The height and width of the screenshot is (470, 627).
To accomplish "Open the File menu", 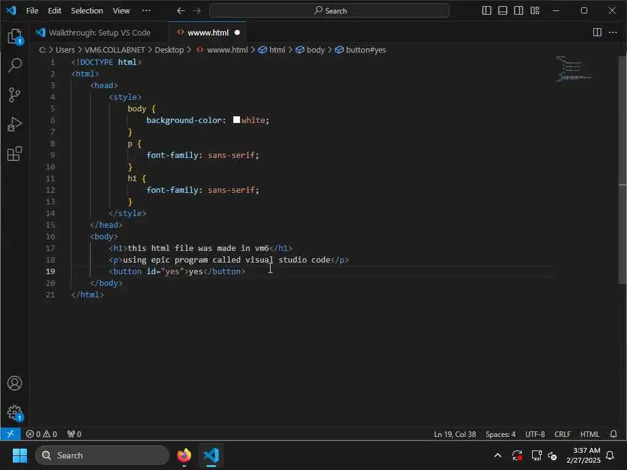I will (x=32, y=11).
